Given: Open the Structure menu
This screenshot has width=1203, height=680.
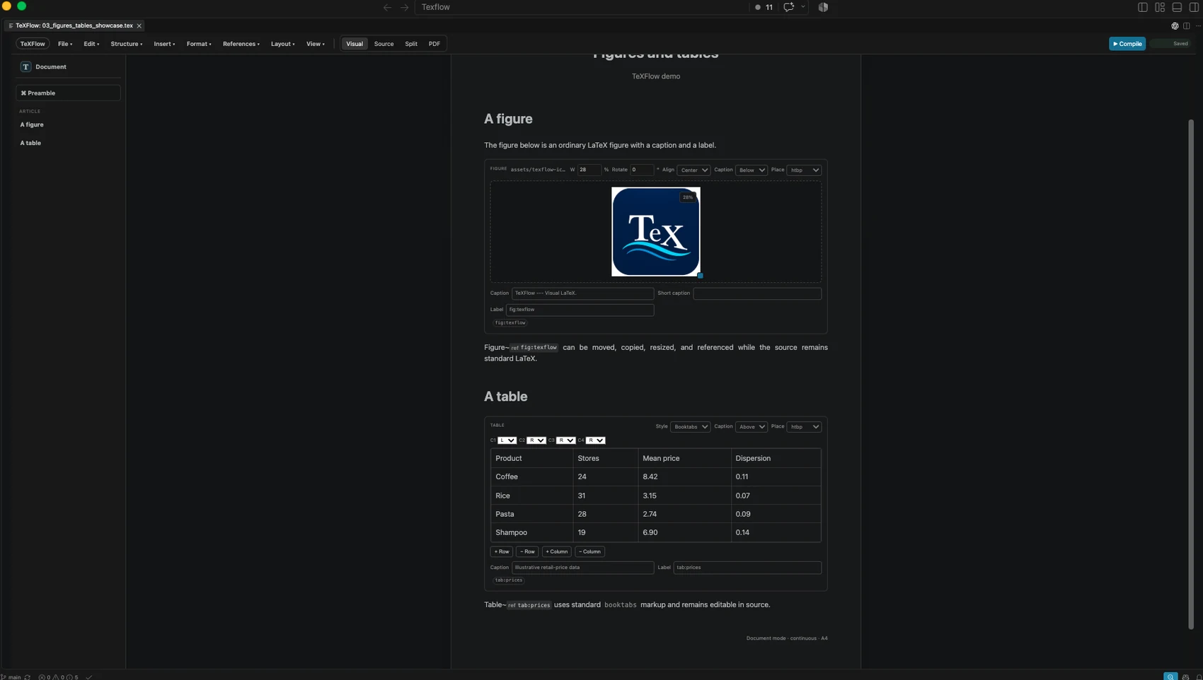Looking at the screenshot, I should pyautogui.click(x=127, y=44).
